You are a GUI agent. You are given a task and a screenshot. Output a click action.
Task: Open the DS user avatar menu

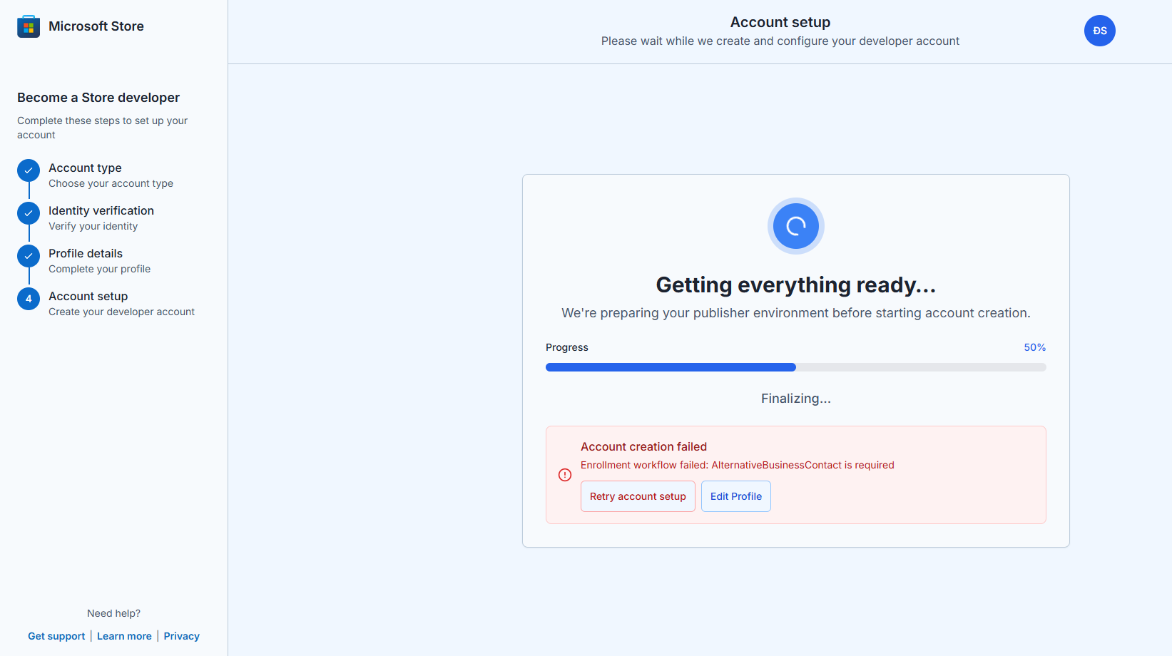tap(1099, 31)
